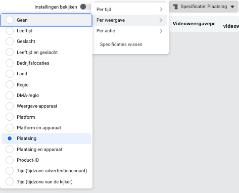The image size is (239, 193).
Task: Click the selected Plaatsing radio option
Action: [10, 138]
